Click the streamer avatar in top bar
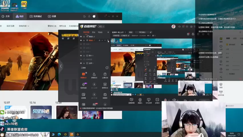Image resolution: width=243 pixels, height=137 pixels. [173, 26]
